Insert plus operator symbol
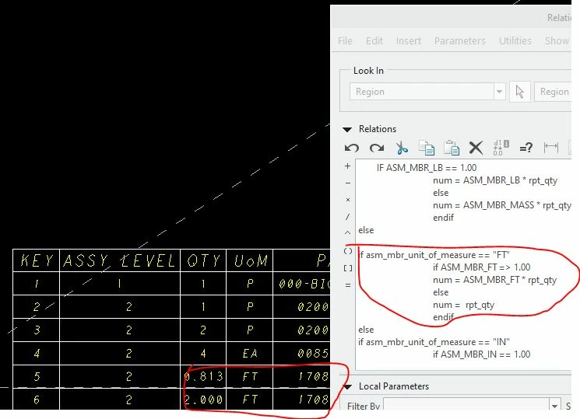The image size is (580, 419). click(x=347, y=166)
